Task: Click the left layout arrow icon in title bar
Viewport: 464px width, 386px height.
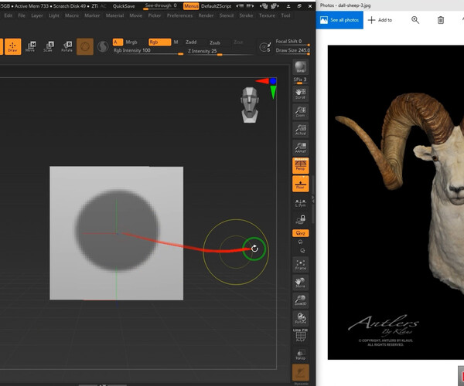Action: [x=264, y=6]
